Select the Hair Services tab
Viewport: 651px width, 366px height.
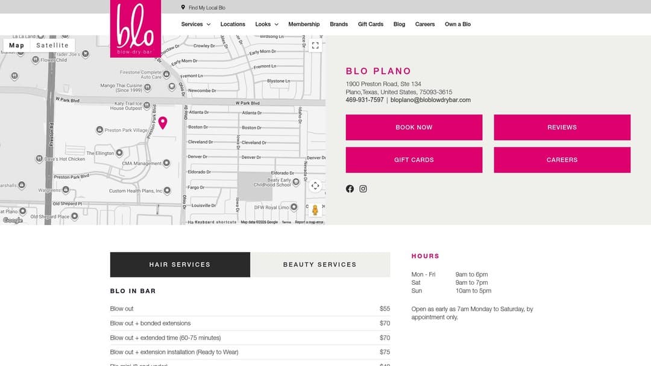pyautogui.click(x=179, y=264)
